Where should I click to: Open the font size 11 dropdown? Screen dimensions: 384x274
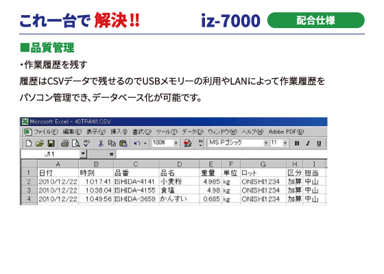(x=285, y=143)
